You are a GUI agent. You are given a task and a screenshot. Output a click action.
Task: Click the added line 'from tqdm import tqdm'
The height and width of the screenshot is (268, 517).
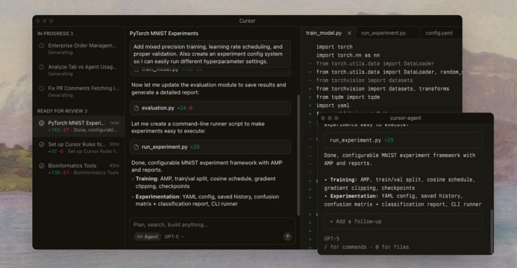[x=348, y=97]
